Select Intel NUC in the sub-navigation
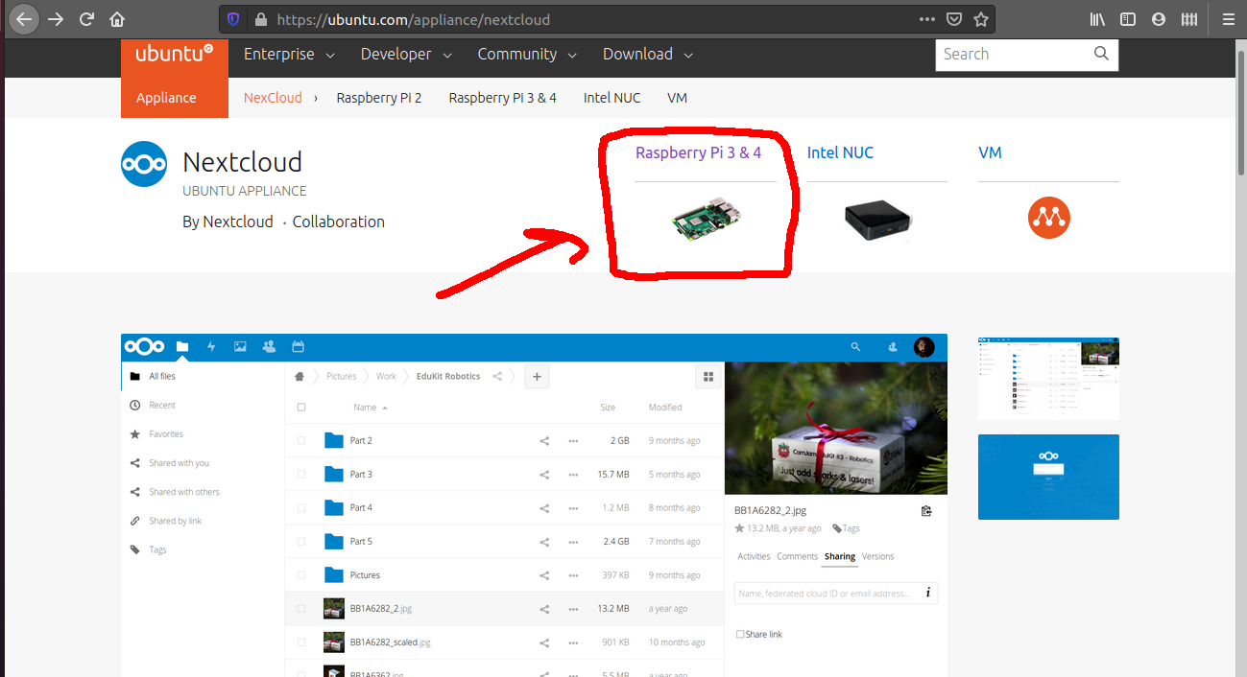Screen dimensions: 1247x677 612,98
